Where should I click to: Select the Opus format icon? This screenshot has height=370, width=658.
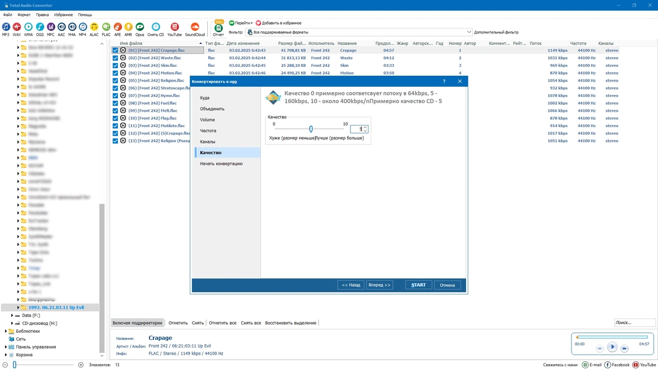click(140, 27)
